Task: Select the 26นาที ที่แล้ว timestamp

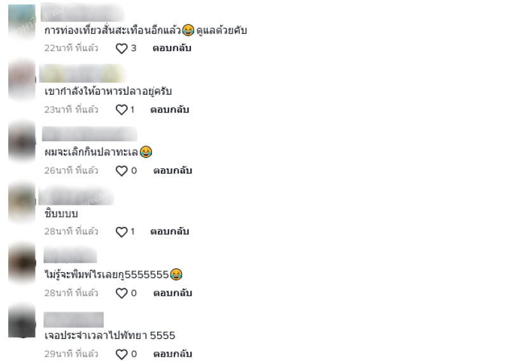Action: coord(71,170)
